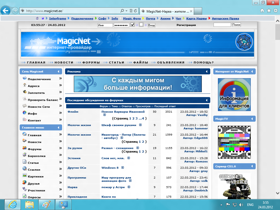Viewport: 280px width, 210px height.
Task: Open ФОРУМЫ in the top navigation
Action: click(91, 63)
